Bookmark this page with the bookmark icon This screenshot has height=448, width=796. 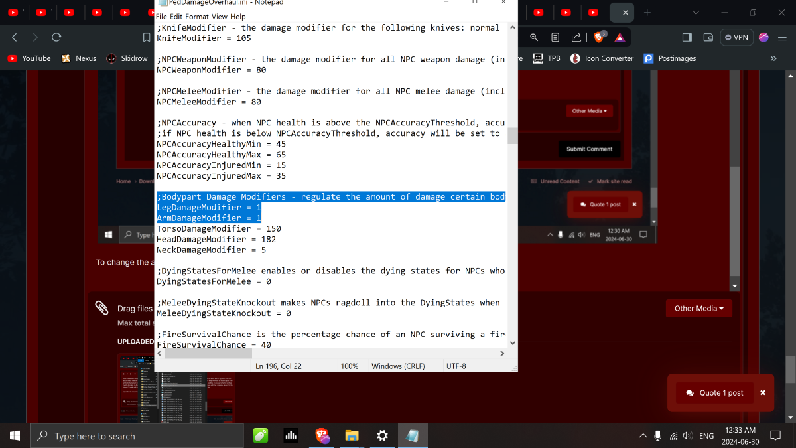coord(147,37)
